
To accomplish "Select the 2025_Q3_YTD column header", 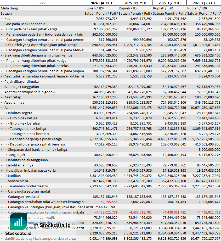I will click(x=204, y=3).
